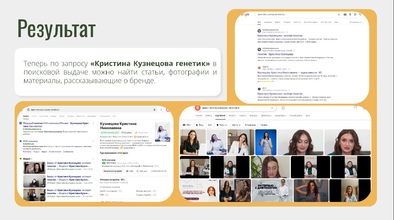Open browser three-dot menu beside Yandex address bar
The image size is (394, 220).
click(161, 110)
